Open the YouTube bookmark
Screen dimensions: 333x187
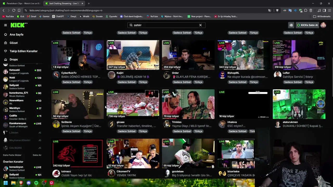[x=8, y=16]
